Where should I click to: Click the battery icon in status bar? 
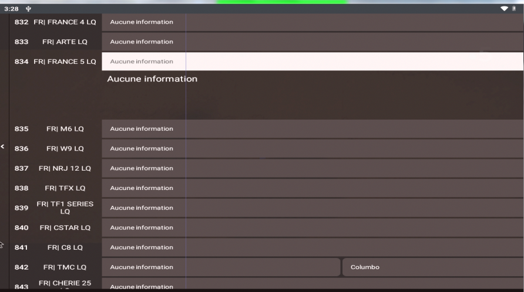point(514,9)
